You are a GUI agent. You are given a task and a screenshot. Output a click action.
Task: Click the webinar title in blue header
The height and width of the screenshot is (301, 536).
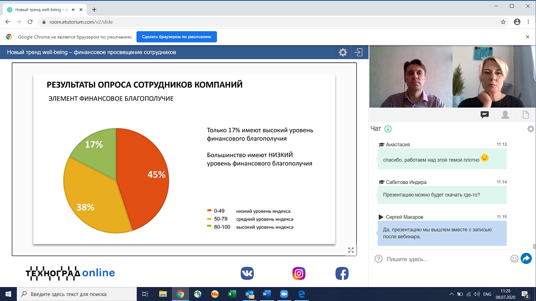[x=91, y=52]
